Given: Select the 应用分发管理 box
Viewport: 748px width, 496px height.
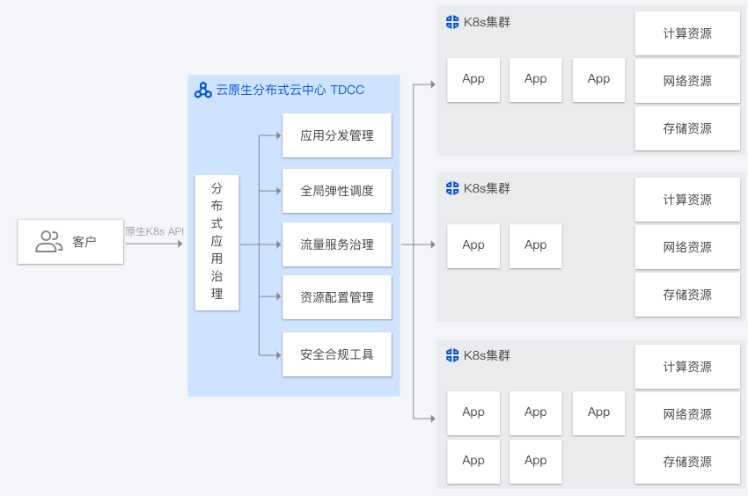Looking at the screenshot, I should [337, 135].
